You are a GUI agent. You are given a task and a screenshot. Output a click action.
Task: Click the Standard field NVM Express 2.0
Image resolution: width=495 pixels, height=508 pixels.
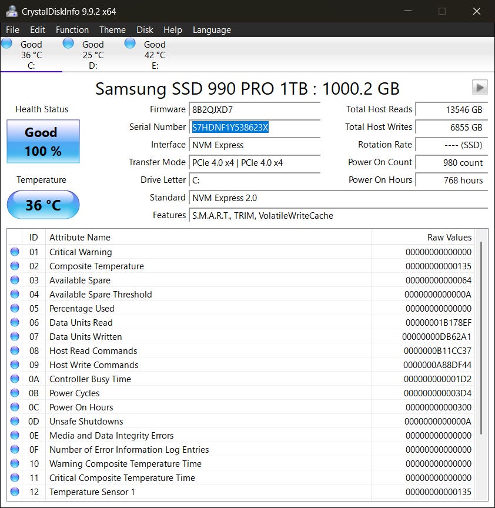pos(338,198)
